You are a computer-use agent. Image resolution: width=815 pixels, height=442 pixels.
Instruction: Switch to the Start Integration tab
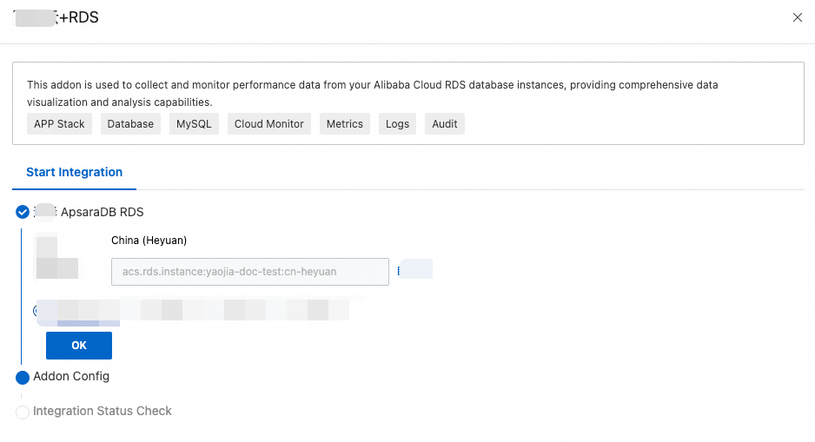[x=74, y=172]
